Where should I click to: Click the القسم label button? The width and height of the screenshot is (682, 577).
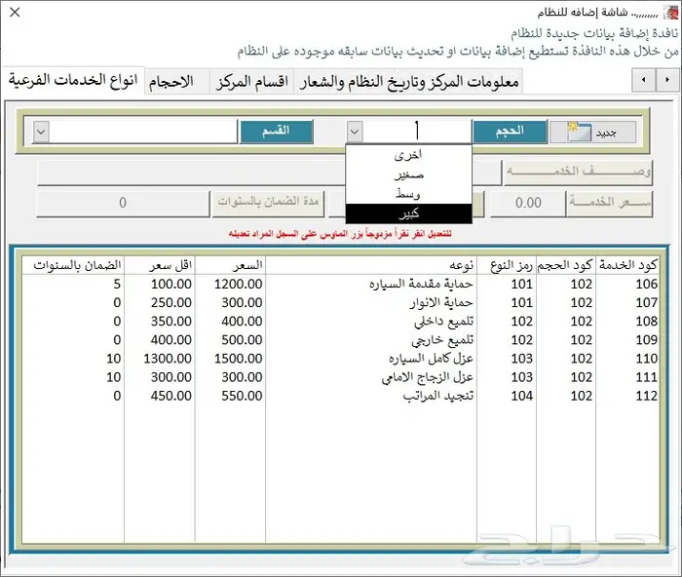click(276, 132)
